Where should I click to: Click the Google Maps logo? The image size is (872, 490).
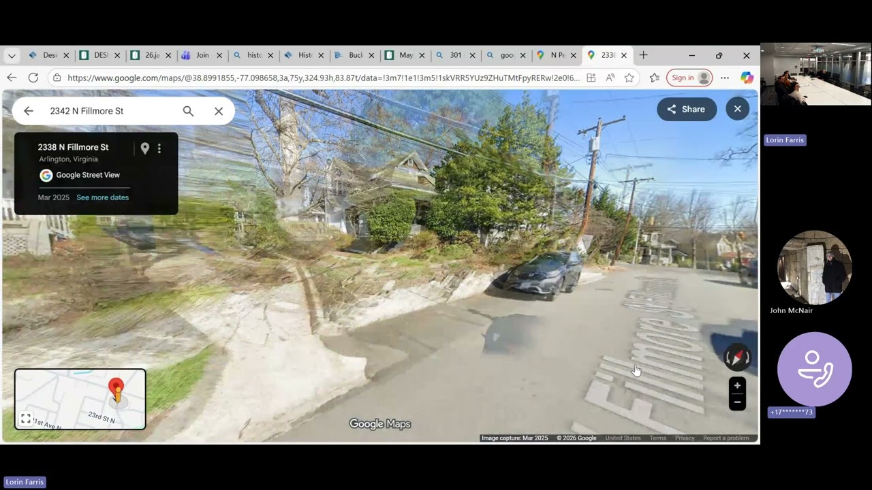tap(380, 424)
